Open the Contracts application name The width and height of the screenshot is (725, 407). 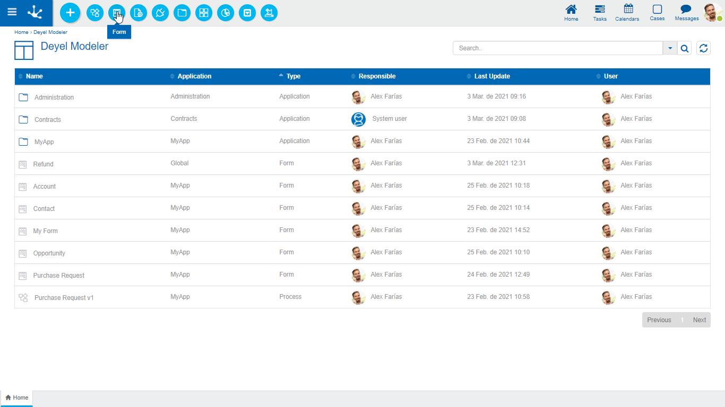click(x=48, y=120)
